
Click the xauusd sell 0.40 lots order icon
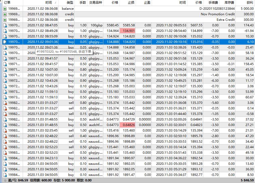click(x=5, y=136)
